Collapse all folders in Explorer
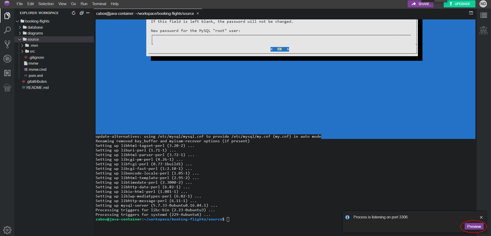The image size is (491, 236). tap(82, 13)
